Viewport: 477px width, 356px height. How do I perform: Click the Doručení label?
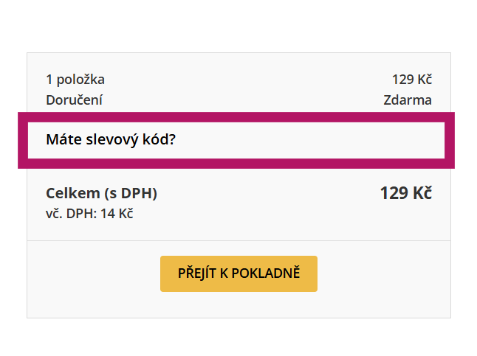pyautogui.click(x=74, y=100)
